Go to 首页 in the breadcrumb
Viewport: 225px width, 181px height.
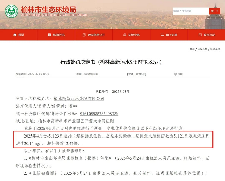[192, 49]
